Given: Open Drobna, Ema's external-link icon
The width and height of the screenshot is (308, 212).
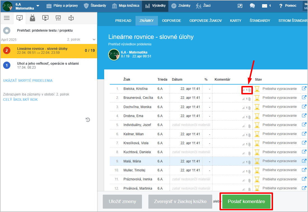Looking at the screenshot, I should click(x=304, y=116).
